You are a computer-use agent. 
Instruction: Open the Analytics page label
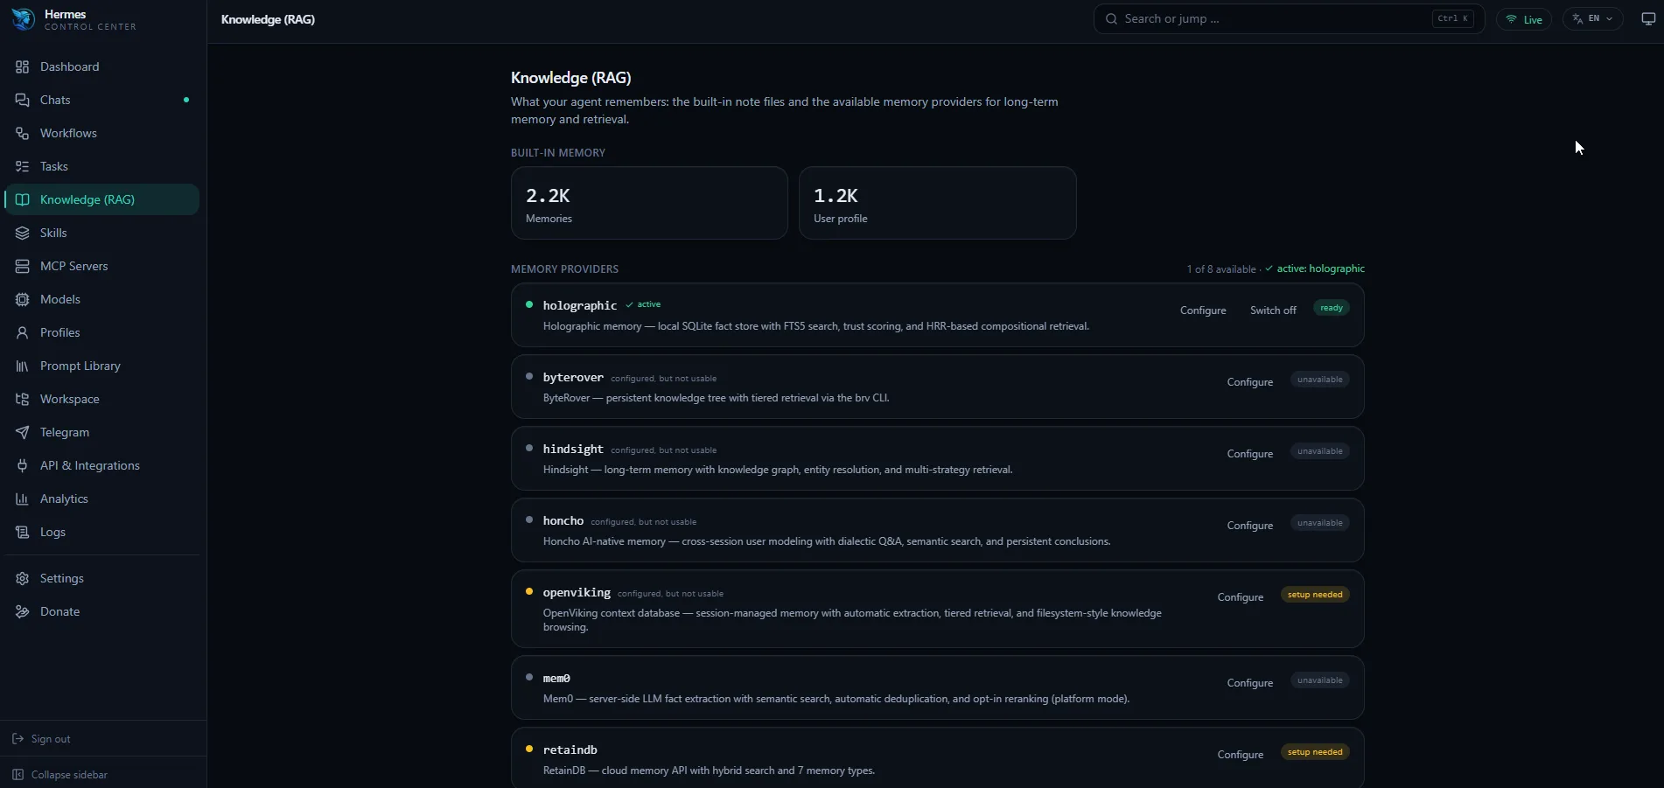point(64,499)
